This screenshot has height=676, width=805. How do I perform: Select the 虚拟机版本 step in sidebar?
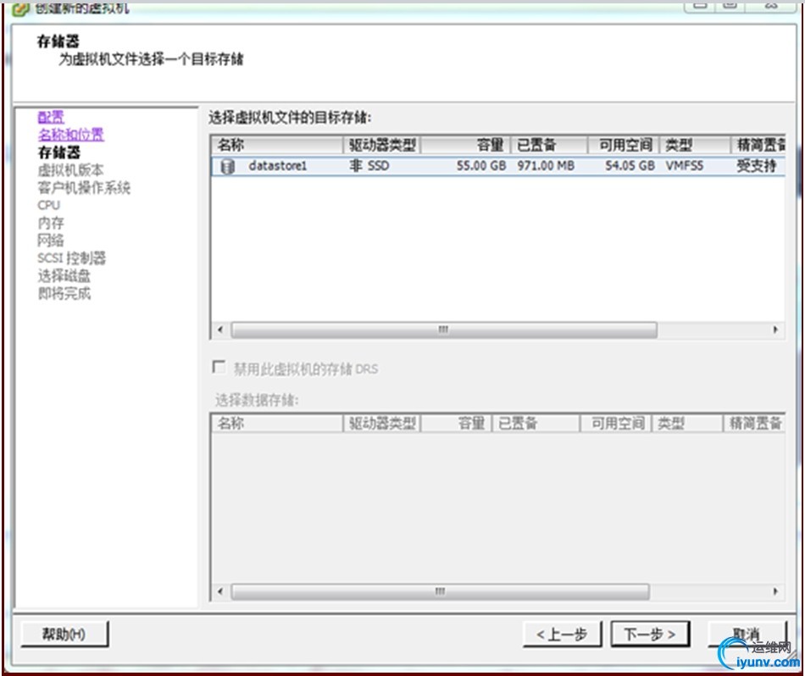point(71,170)
